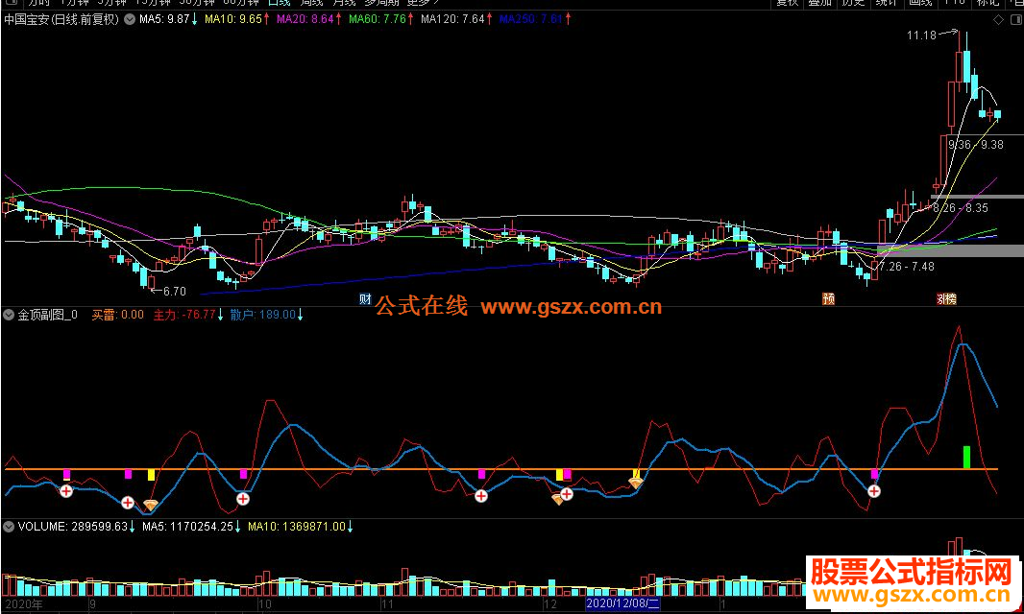Click the MA20: 8.64 indicator label

[x=305, y=19]
